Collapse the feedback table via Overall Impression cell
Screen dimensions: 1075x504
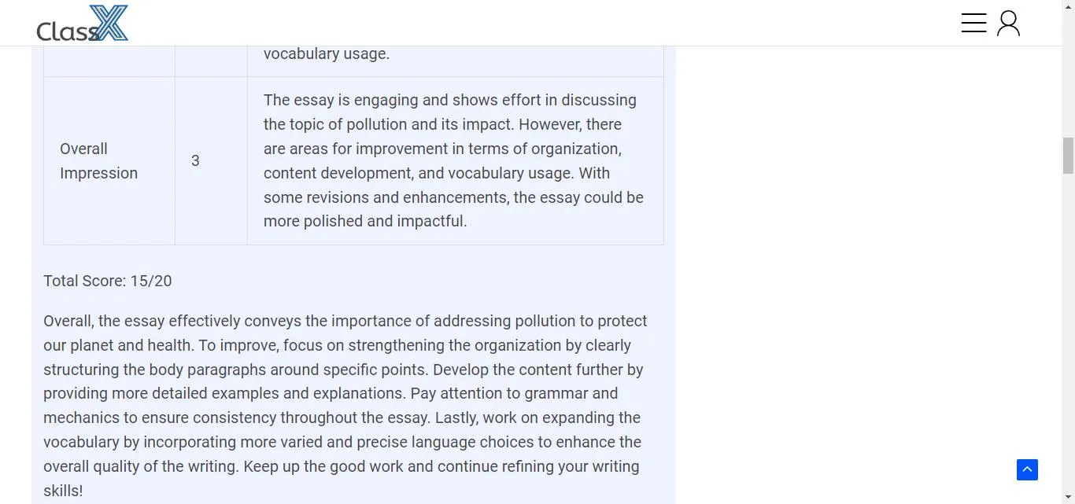[99, 160]
